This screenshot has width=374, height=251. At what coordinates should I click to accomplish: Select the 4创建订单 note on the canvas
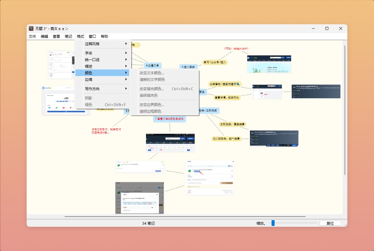coord(152,65)
